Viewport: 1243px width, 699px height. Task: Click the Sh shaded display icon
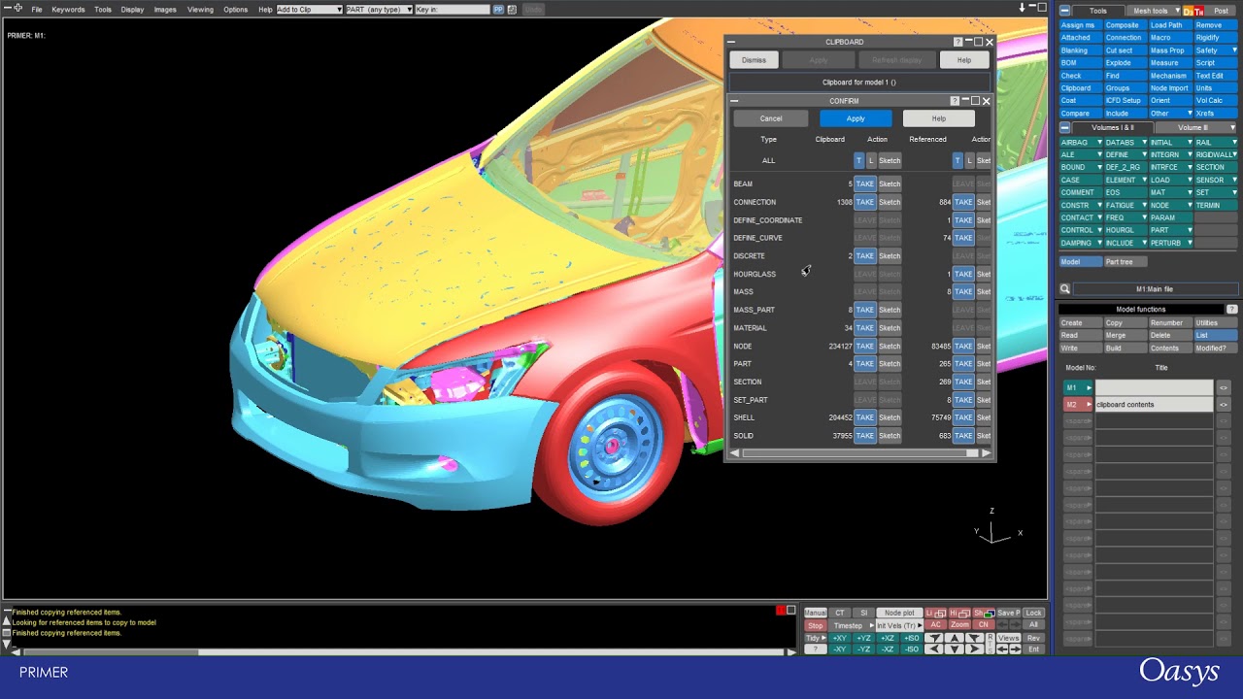click(983, 613)
